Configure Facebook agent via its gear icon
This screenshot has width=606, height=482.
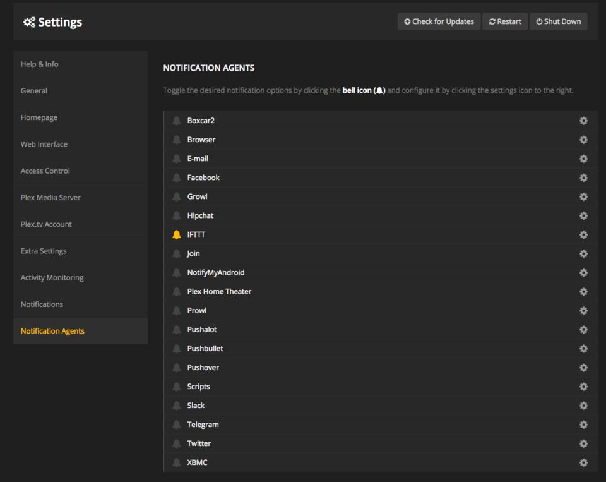(x=583, y=178)
